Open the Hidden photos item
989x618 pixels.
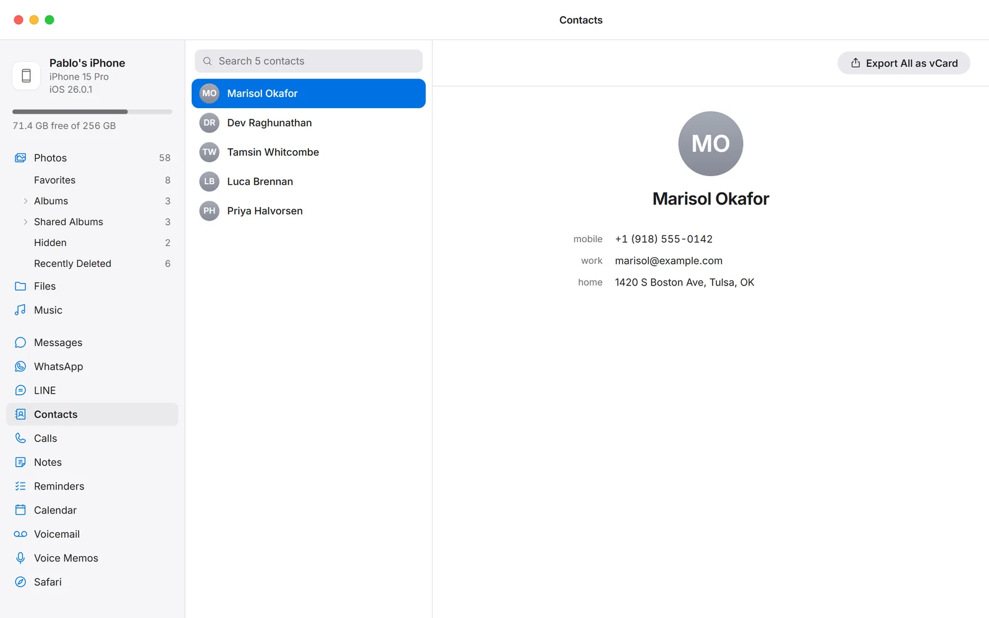(x=92, y=243)
